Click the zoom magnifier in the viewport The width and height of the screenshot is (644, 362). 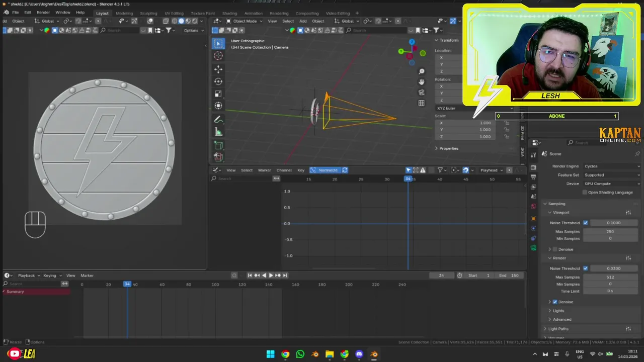click(422, 71)
